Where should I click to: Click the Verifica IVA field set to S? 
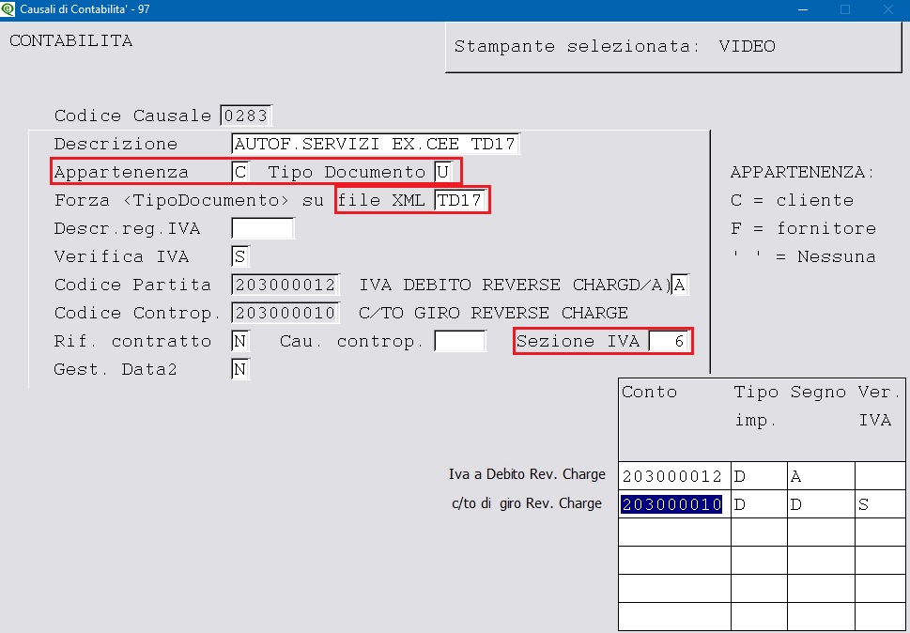(x=240, y=257)
